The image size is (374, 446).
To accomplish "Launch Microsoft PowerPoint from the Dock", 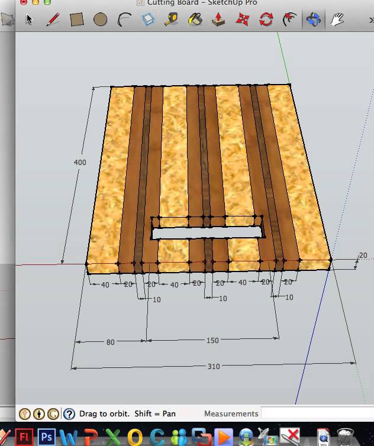I will coord(91,437).
